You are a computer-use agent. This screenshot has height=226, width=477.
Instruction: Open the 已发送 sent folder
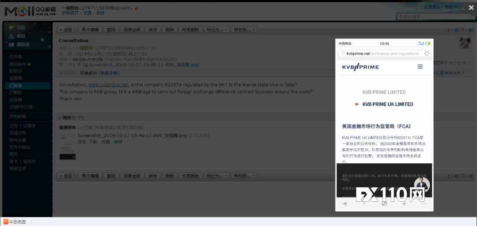(16, 86)
